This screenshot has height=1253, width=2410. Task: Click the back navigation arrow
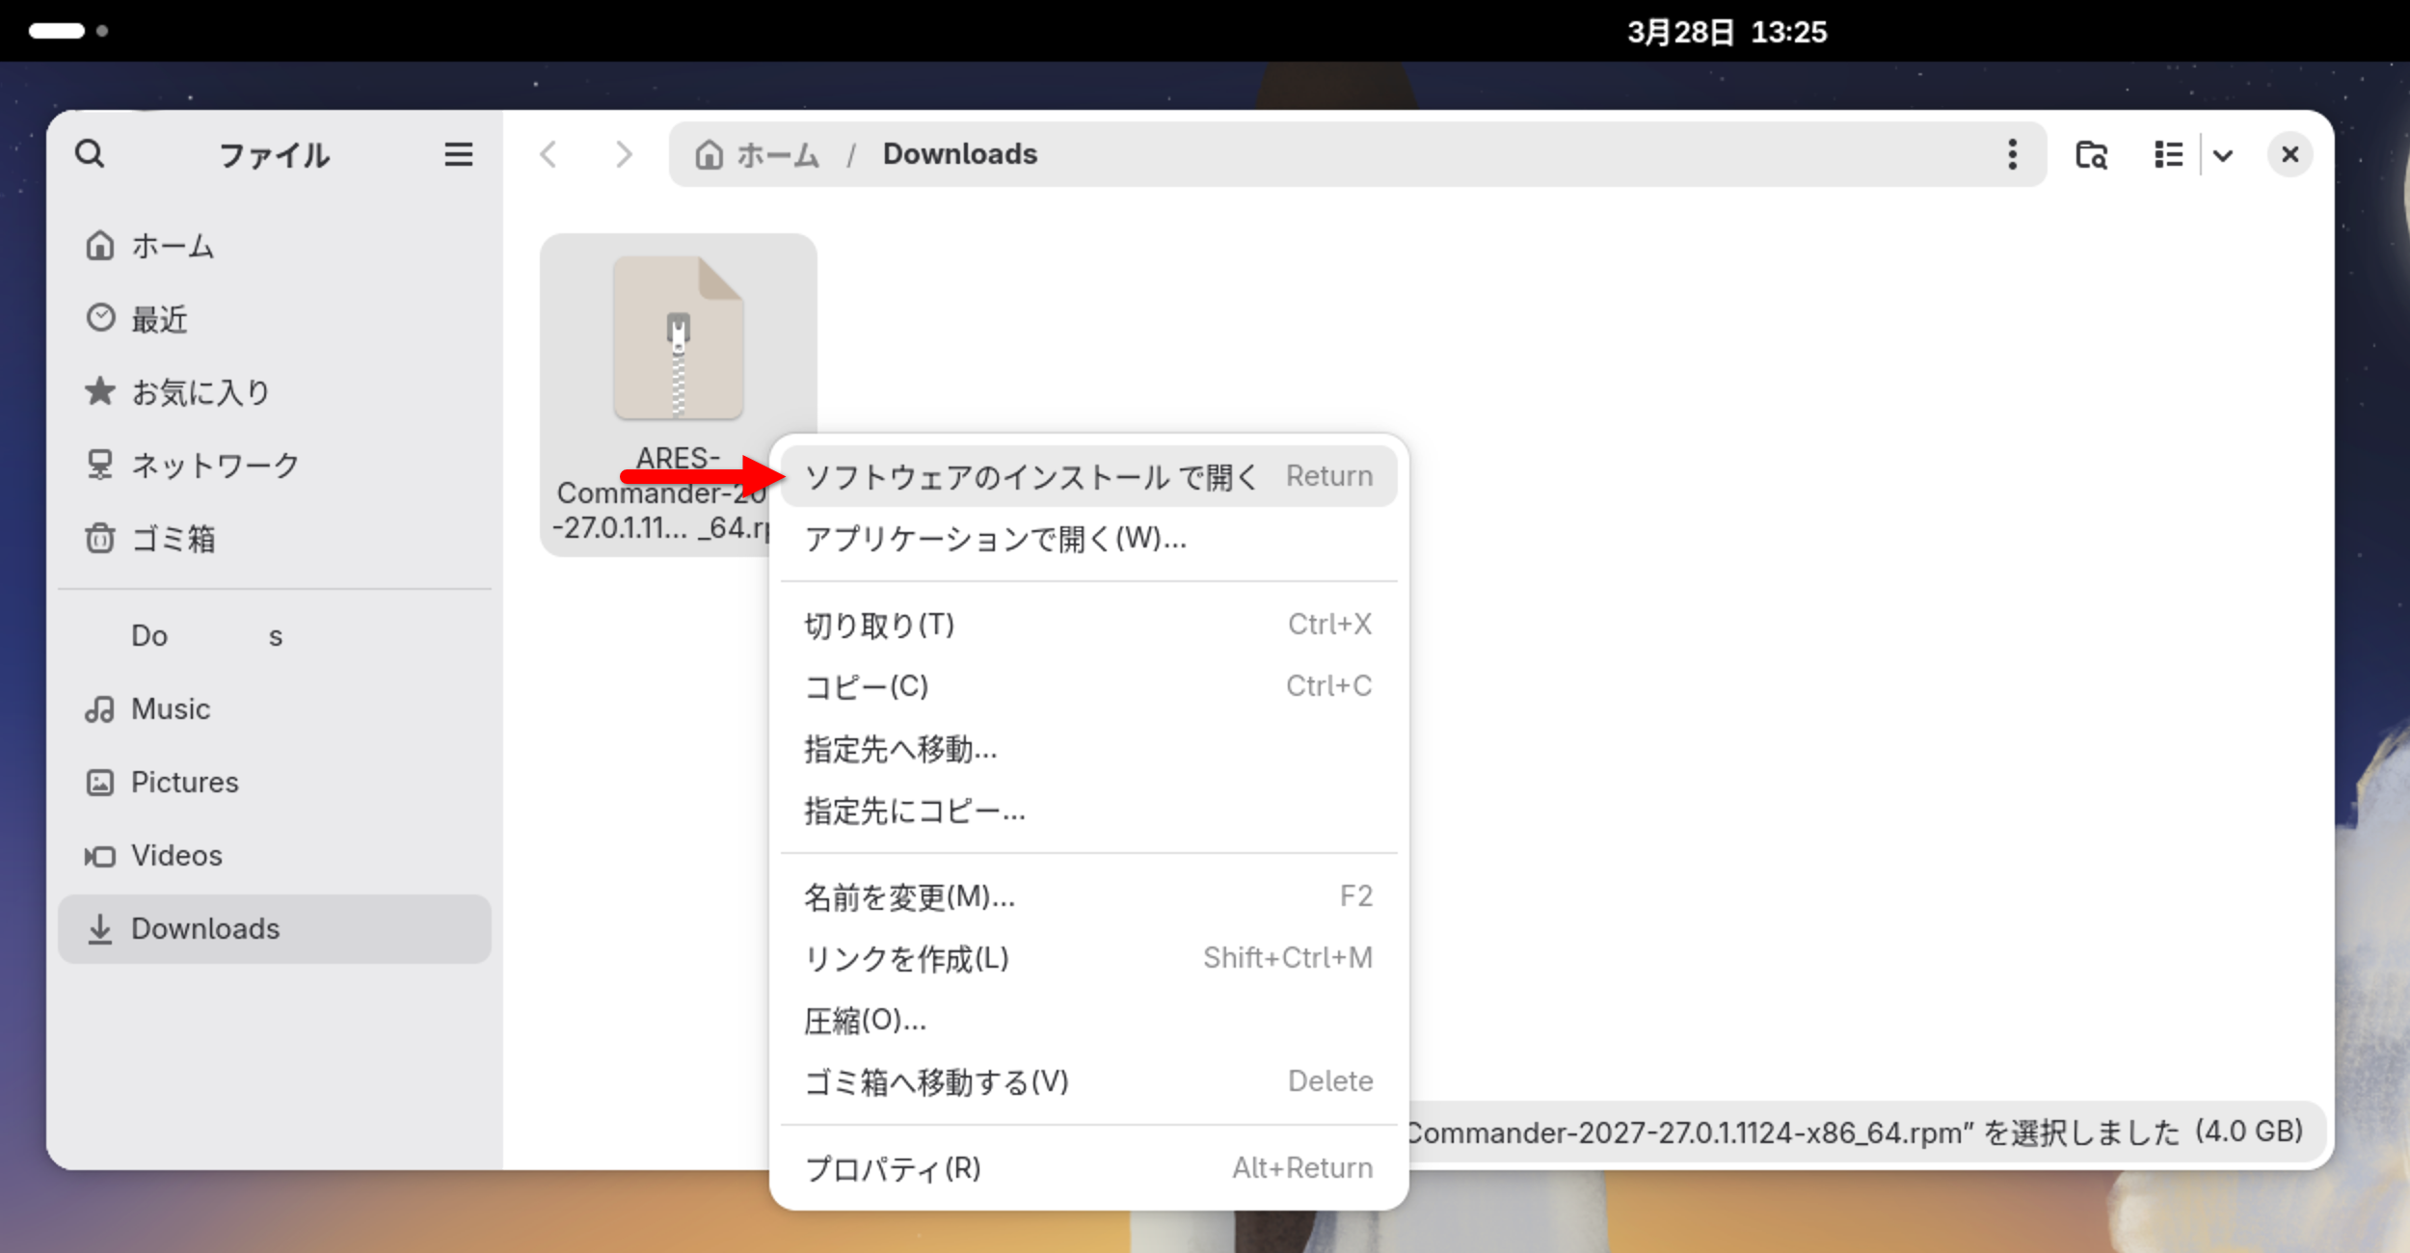tap(549, 154)
